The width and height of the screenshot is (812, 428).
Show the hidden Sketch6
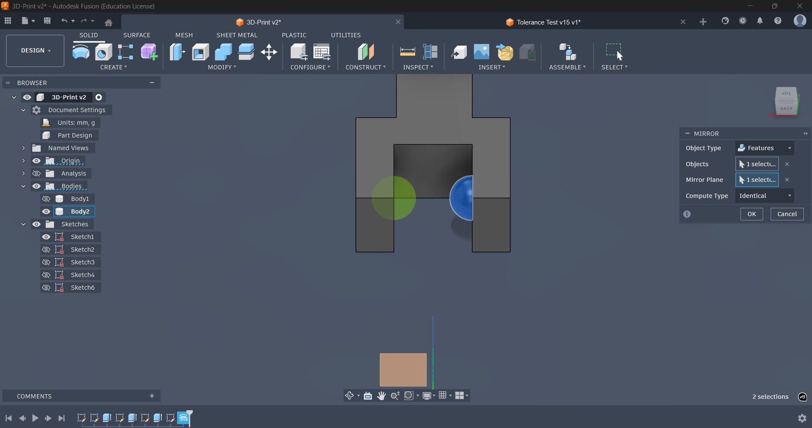point(46,288)
